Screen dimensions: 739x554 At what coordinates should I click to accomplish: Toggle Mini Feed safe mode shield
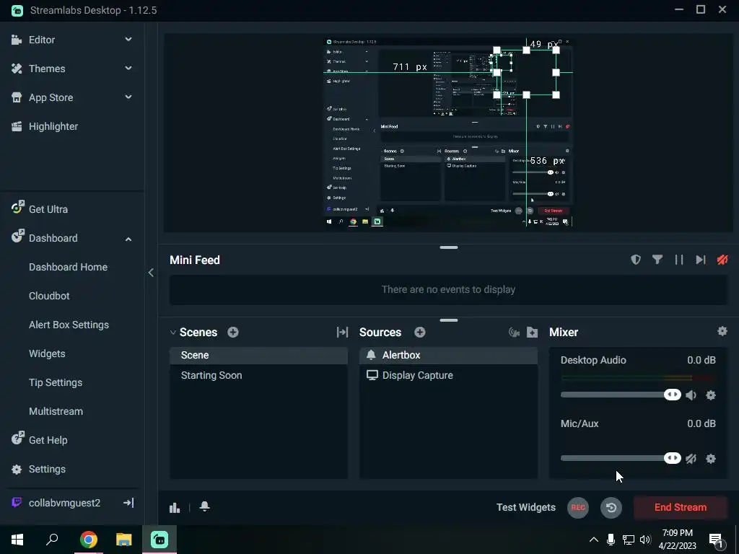click(636, 260)
